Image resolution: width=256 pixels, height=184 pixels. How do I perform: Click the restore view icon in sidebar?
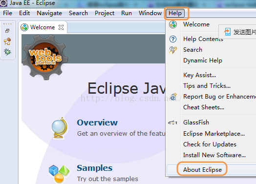click(7, 31)
